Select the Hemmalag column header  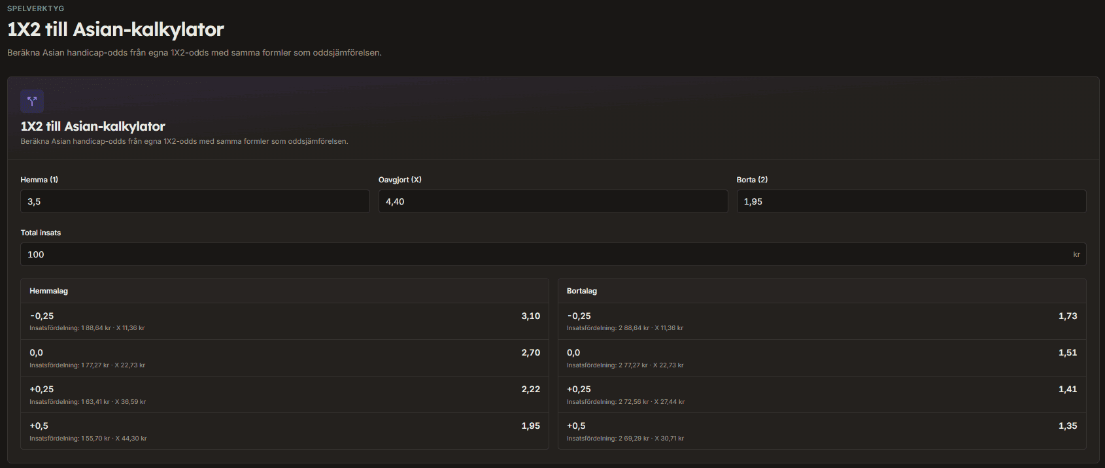(49, 291)
